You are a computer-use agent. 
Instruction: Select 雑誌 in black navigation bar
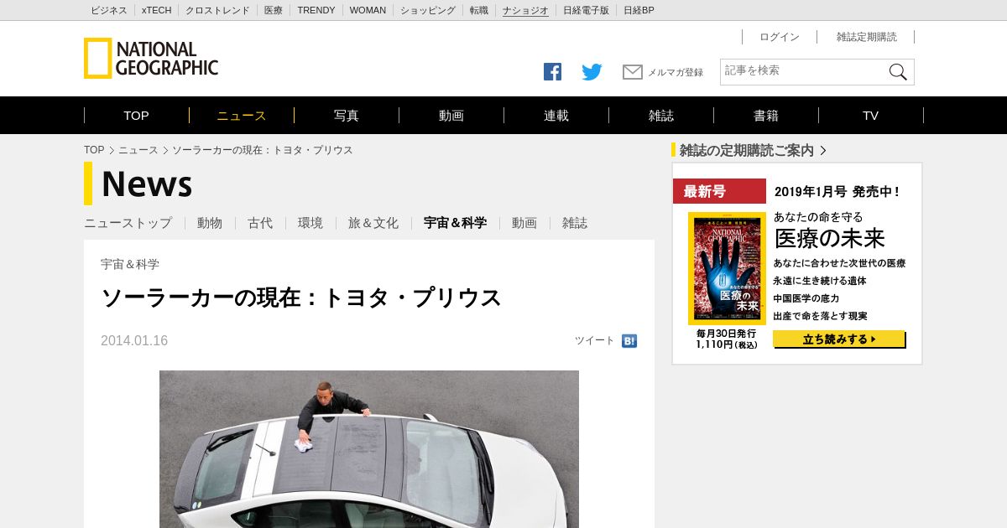[661, 116]
